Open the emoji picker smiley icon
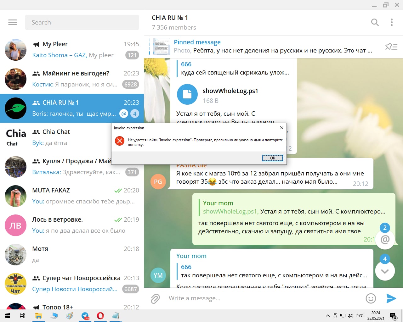The width and height of the screenshot is (403, 322). (x=371, y=298)
